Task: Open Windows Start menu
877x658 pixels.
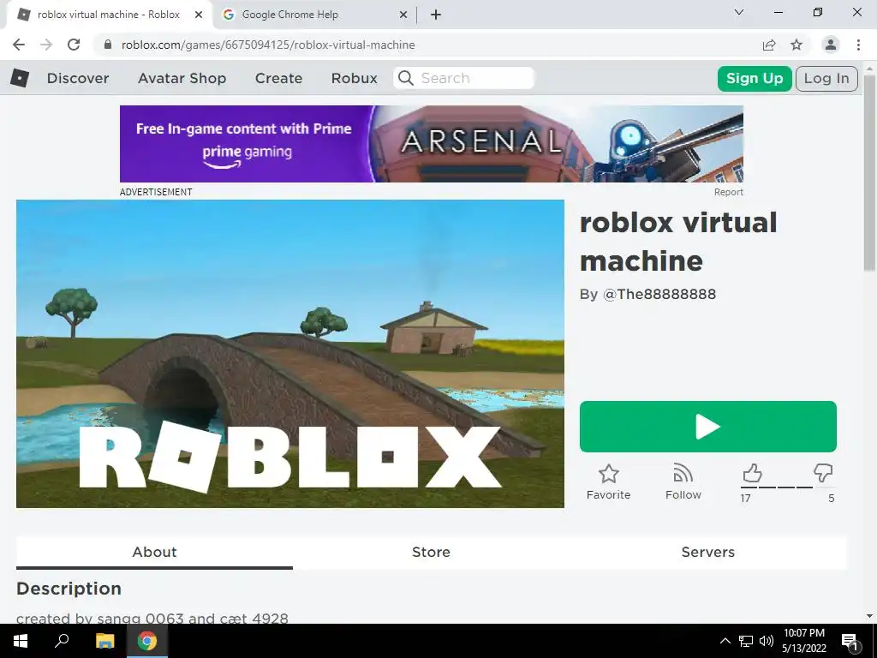Action: pyautogui.click(x=21, y=641)
